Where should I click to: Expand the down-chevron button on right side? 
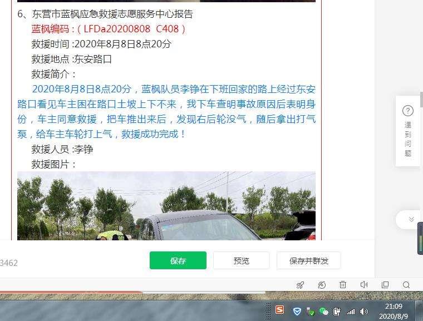pos(411,219)
